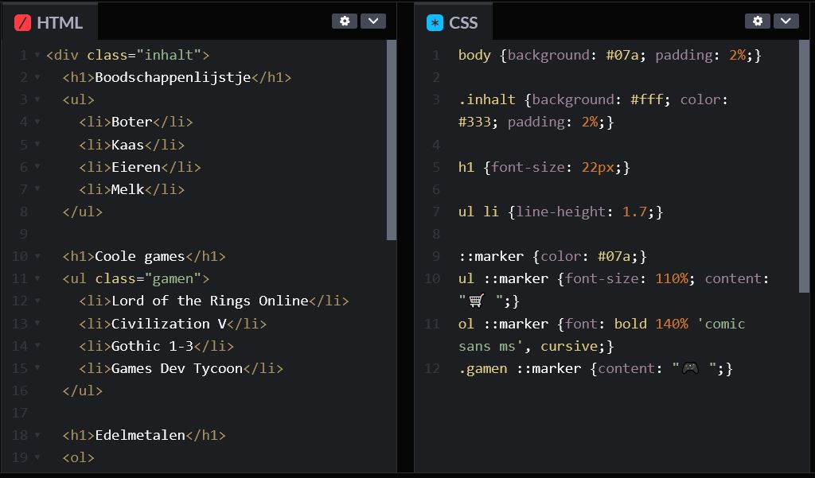Click the red HTML slash icon

(x=22, y=22)
